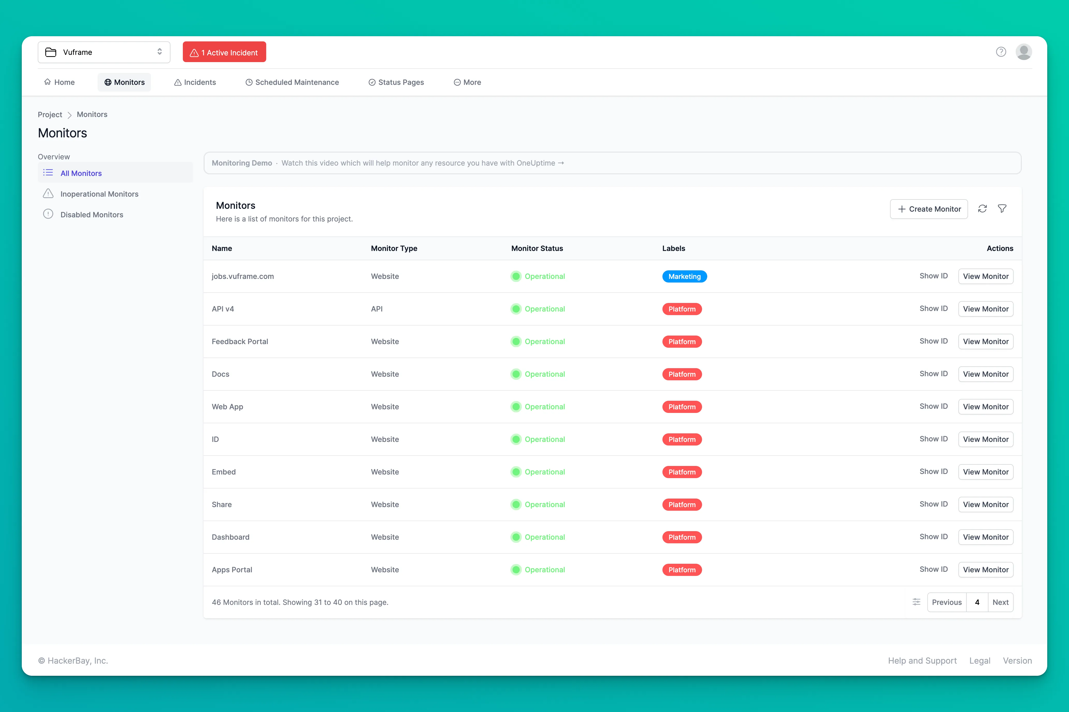Show ID for Docs monitor
This screenshot has height=712, width=1069.
934,374
